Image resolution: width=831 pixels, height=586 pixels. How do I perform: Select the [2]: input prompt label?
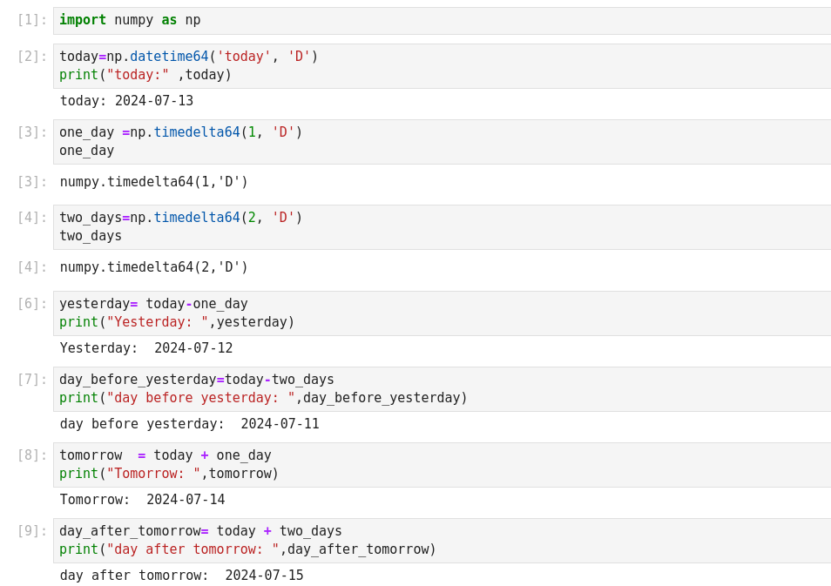(32, 57)
